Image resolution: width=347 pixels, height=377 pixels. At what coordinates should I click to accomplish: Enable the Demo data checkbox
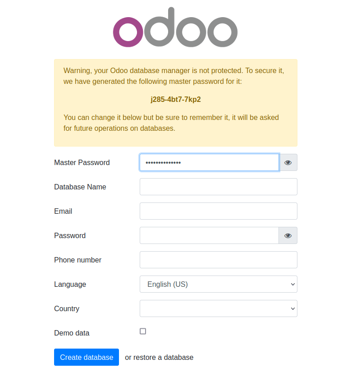point(143,331)
